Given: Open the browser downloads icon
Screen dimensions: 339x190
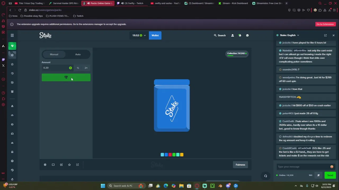Looking at the screenshot, I should 330,10.
